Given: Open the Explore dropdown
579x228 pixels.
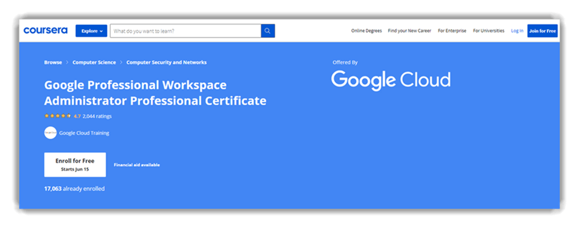Looking at the screenshot, I should [91, 31].
